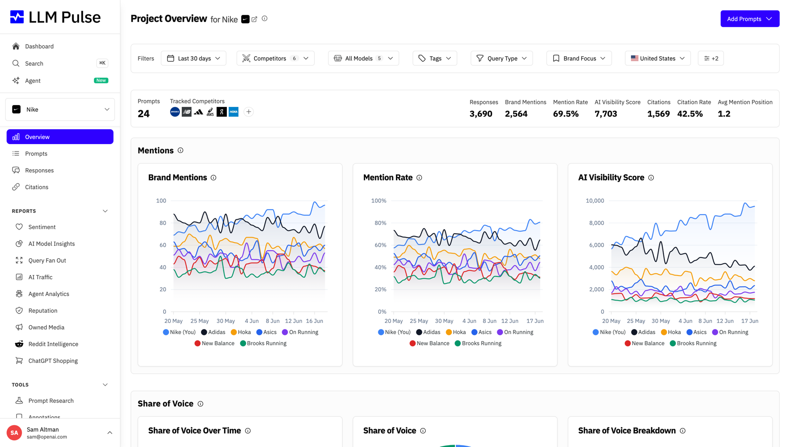Toggle Asics series in Mention Rate legend

click(481, 332)
